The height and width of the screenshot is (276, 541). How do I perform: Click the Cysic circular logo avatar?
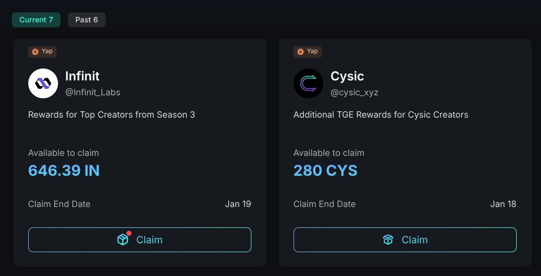tap(308, 83)
